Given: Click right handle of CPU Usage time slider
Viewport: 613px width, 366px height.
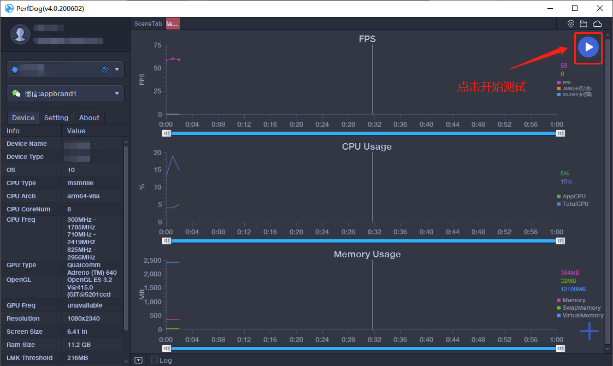Looking at the screenshot, I should click(x=560, y=241).
